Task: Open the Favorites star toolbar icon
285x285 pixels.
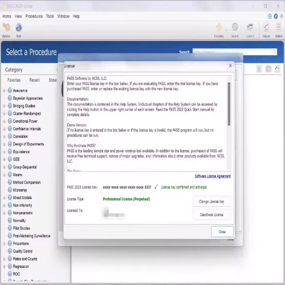Action: tap(219, 30)
